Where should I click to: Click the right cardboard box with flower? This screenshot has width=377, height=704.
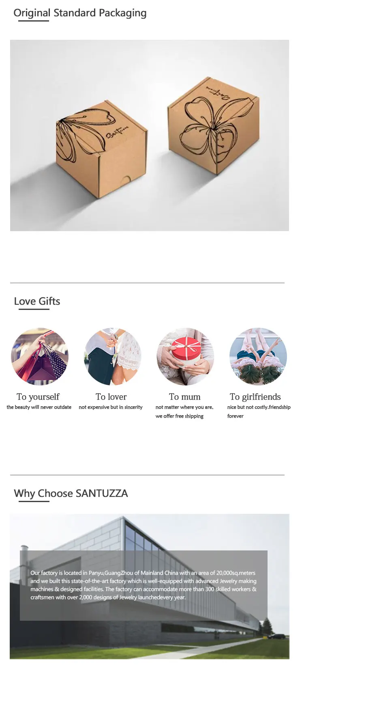pos(213,126)
